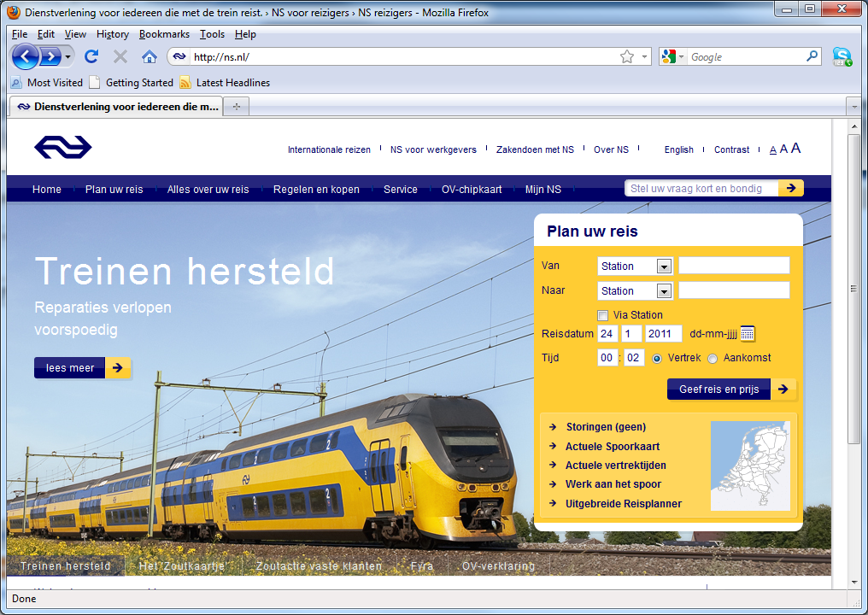The image size is (868, 615).
Task: Open the Bookmarks menu
Action: click(x=164, y=34)
